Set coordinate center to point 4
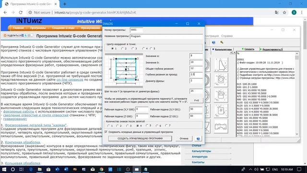Screen dimensions: 307x173 [x=143, y=49]
